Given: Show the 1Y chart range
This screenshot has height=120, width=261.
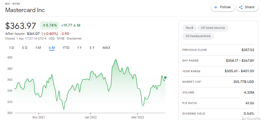Looking at the screenshot, I should pyautogui.click(x=79, y=48).
